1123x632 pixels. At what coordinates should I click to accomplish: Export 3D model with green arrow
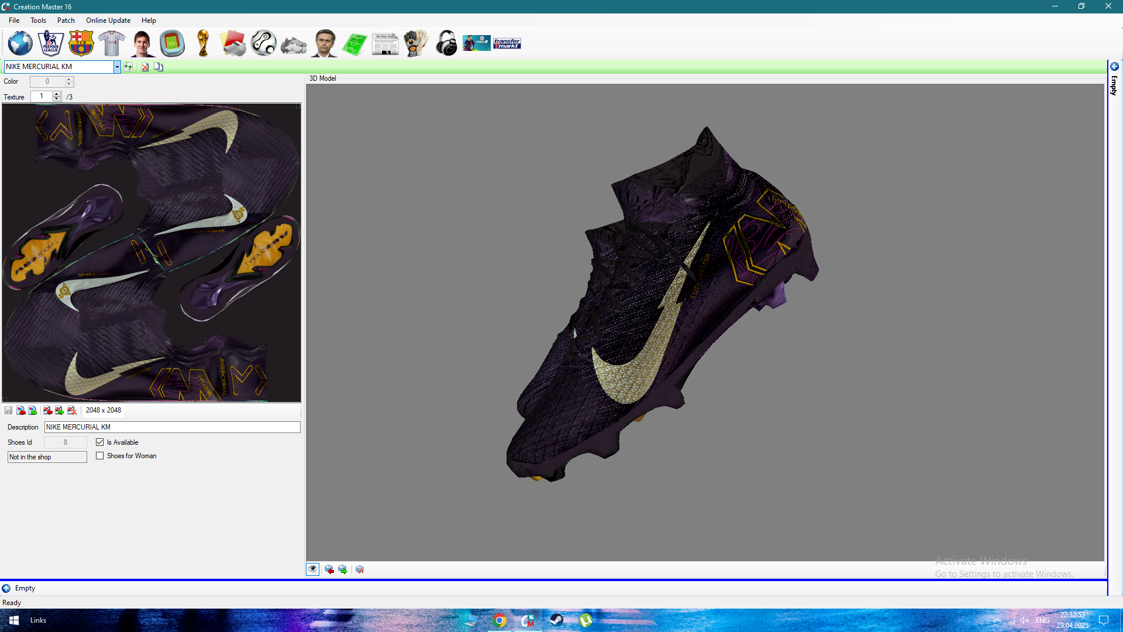[343, 569]
